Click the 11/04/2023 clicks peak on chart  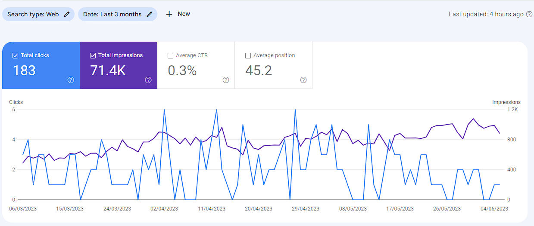[216, 110]
